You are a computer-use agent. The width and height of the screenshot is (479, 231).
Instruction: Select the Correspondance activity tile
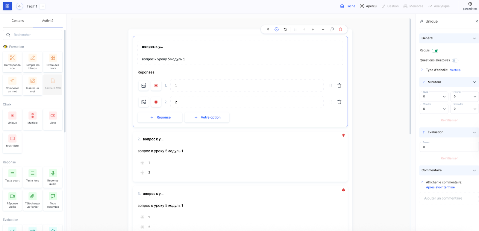click(12, 62)
